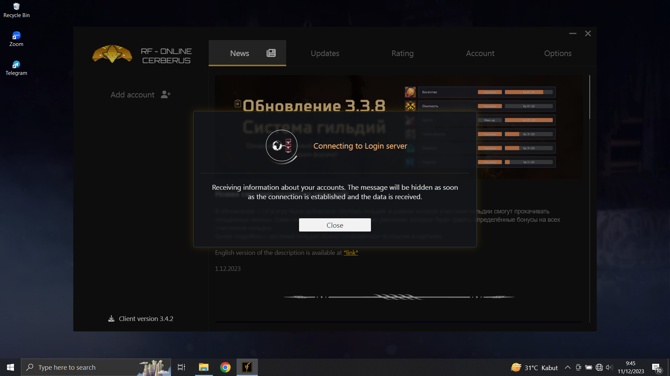This screenshot has height=376, width=670.
Task: Select the Telegram desktop shortcut
Action: (x=16, y=68)
